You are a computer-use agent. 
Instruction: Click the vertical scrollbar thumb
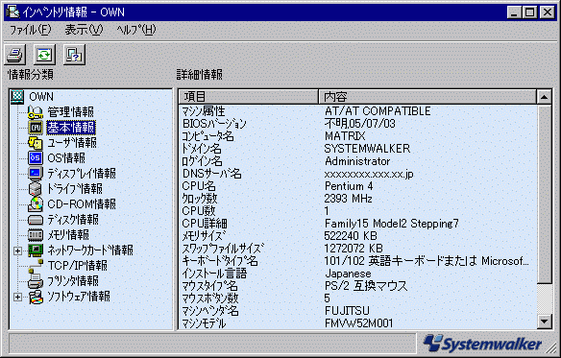544,194
